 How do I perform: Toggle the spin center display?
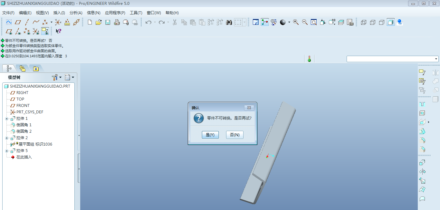click(x=265, y=22)
